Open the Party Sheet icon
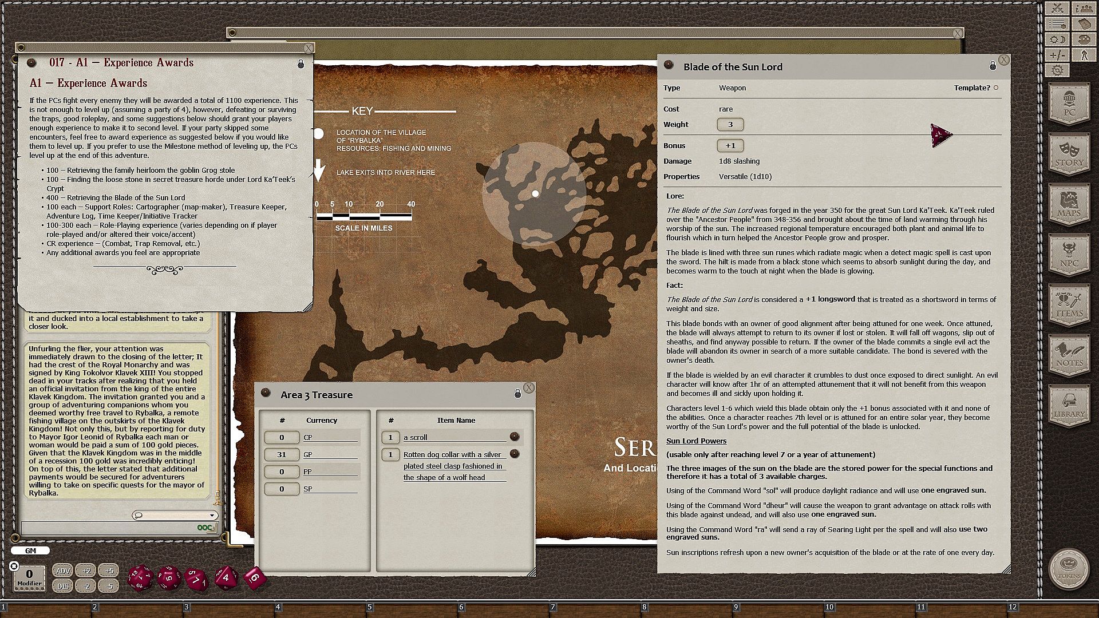 1084,9
